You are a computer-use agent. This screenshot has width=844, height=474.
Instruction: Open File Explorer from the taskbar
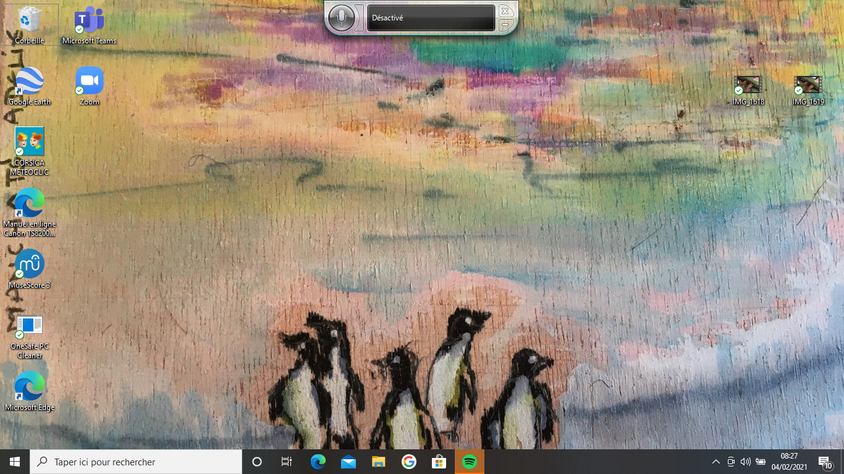pyautogui.click(x=378, y=462)
